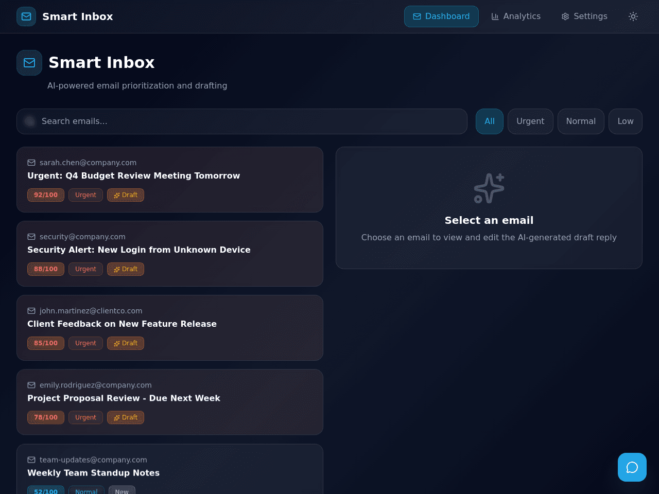
Task: Click the Draft badge on Q4 Budget Review email
Action: point(126,195)
